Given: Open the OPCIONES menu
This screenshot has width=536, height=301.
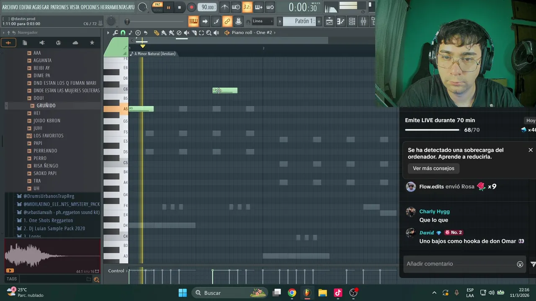Looking at the screenshot, I should click(89, 7).
